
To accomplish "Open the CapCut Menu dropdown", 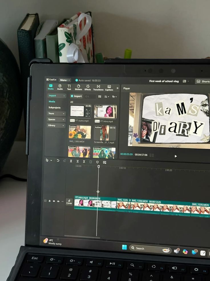I will tap(65, 80).
